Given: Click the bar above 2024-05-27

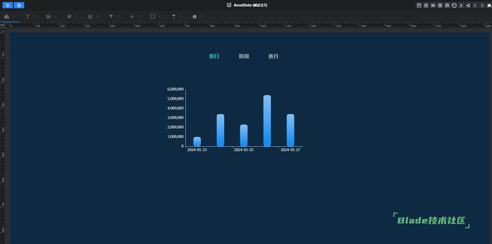Looking at the screenshot, I should (290, 130).
